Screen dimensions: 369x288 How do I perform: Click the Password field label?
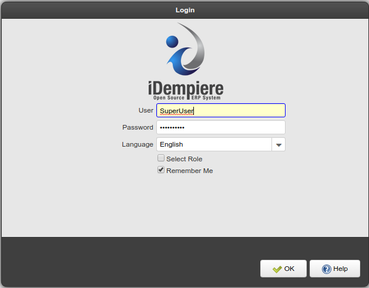point(137,127)
